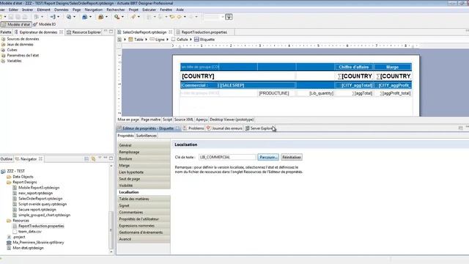Switch to Surbrillances properties tab
This screenshot has height=264, width=469.
tap(147, 136)
